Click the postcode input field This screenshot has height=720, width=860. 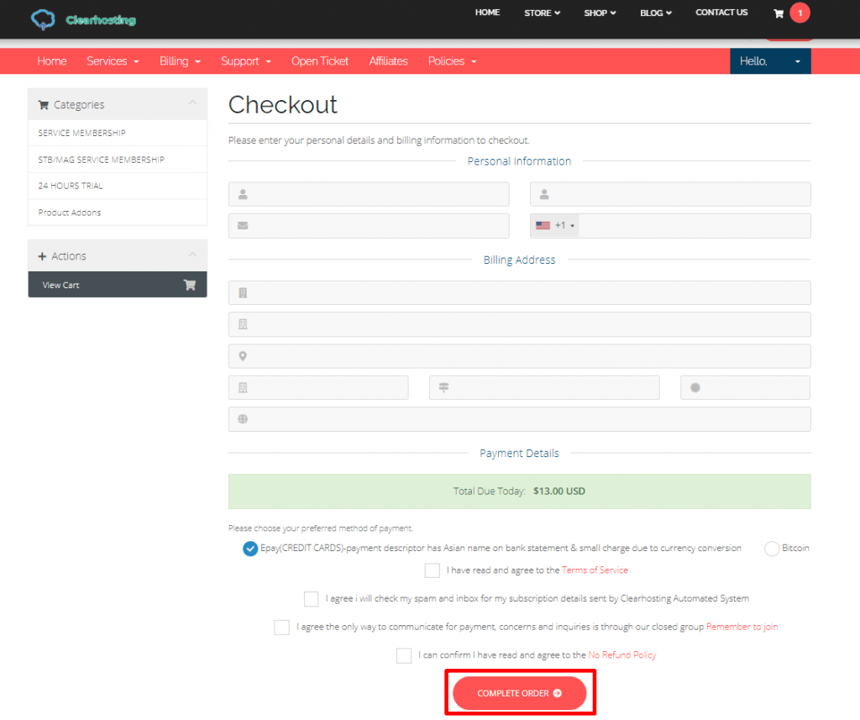pos(746,387)
